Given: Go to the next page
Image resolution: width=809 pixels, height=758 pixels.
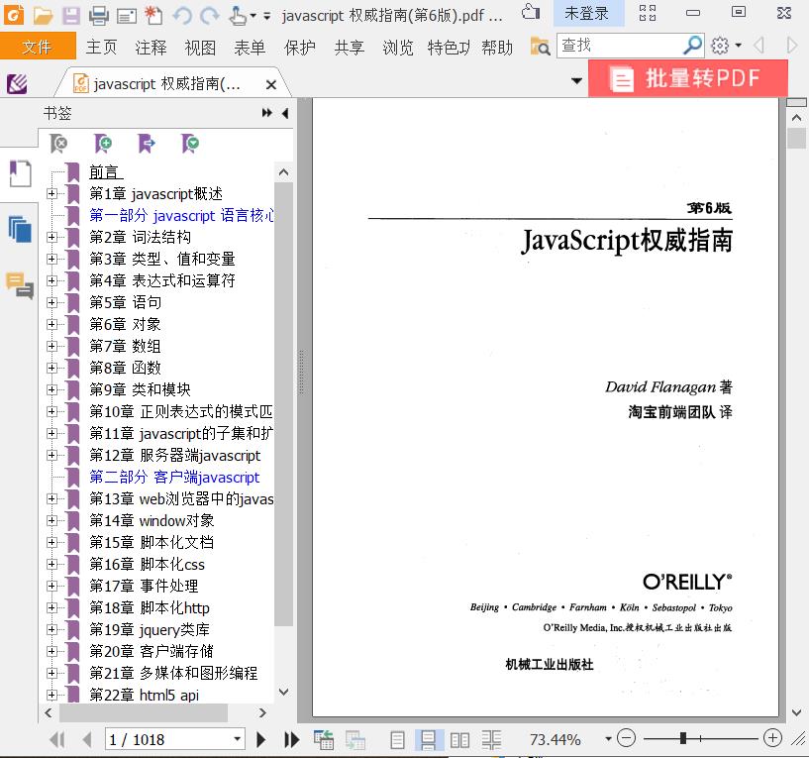Looking at the screenshot, I should (x=261, y=740).
